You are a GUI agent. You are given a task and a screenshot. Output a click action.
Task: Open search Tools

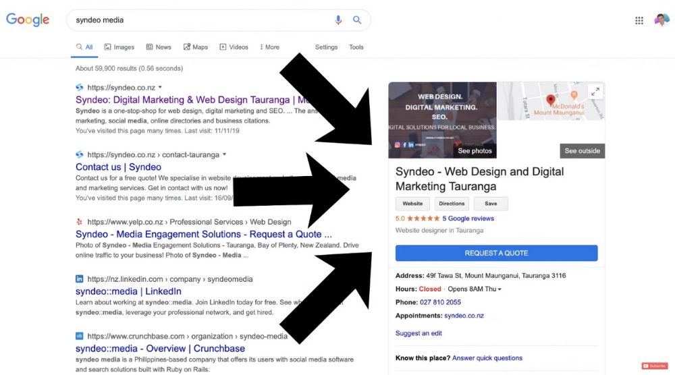tap(356, 47)
